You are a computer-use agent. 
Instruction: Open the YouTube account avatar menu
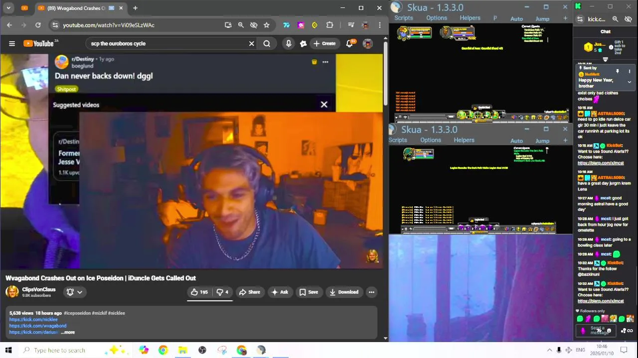(368, 44)
